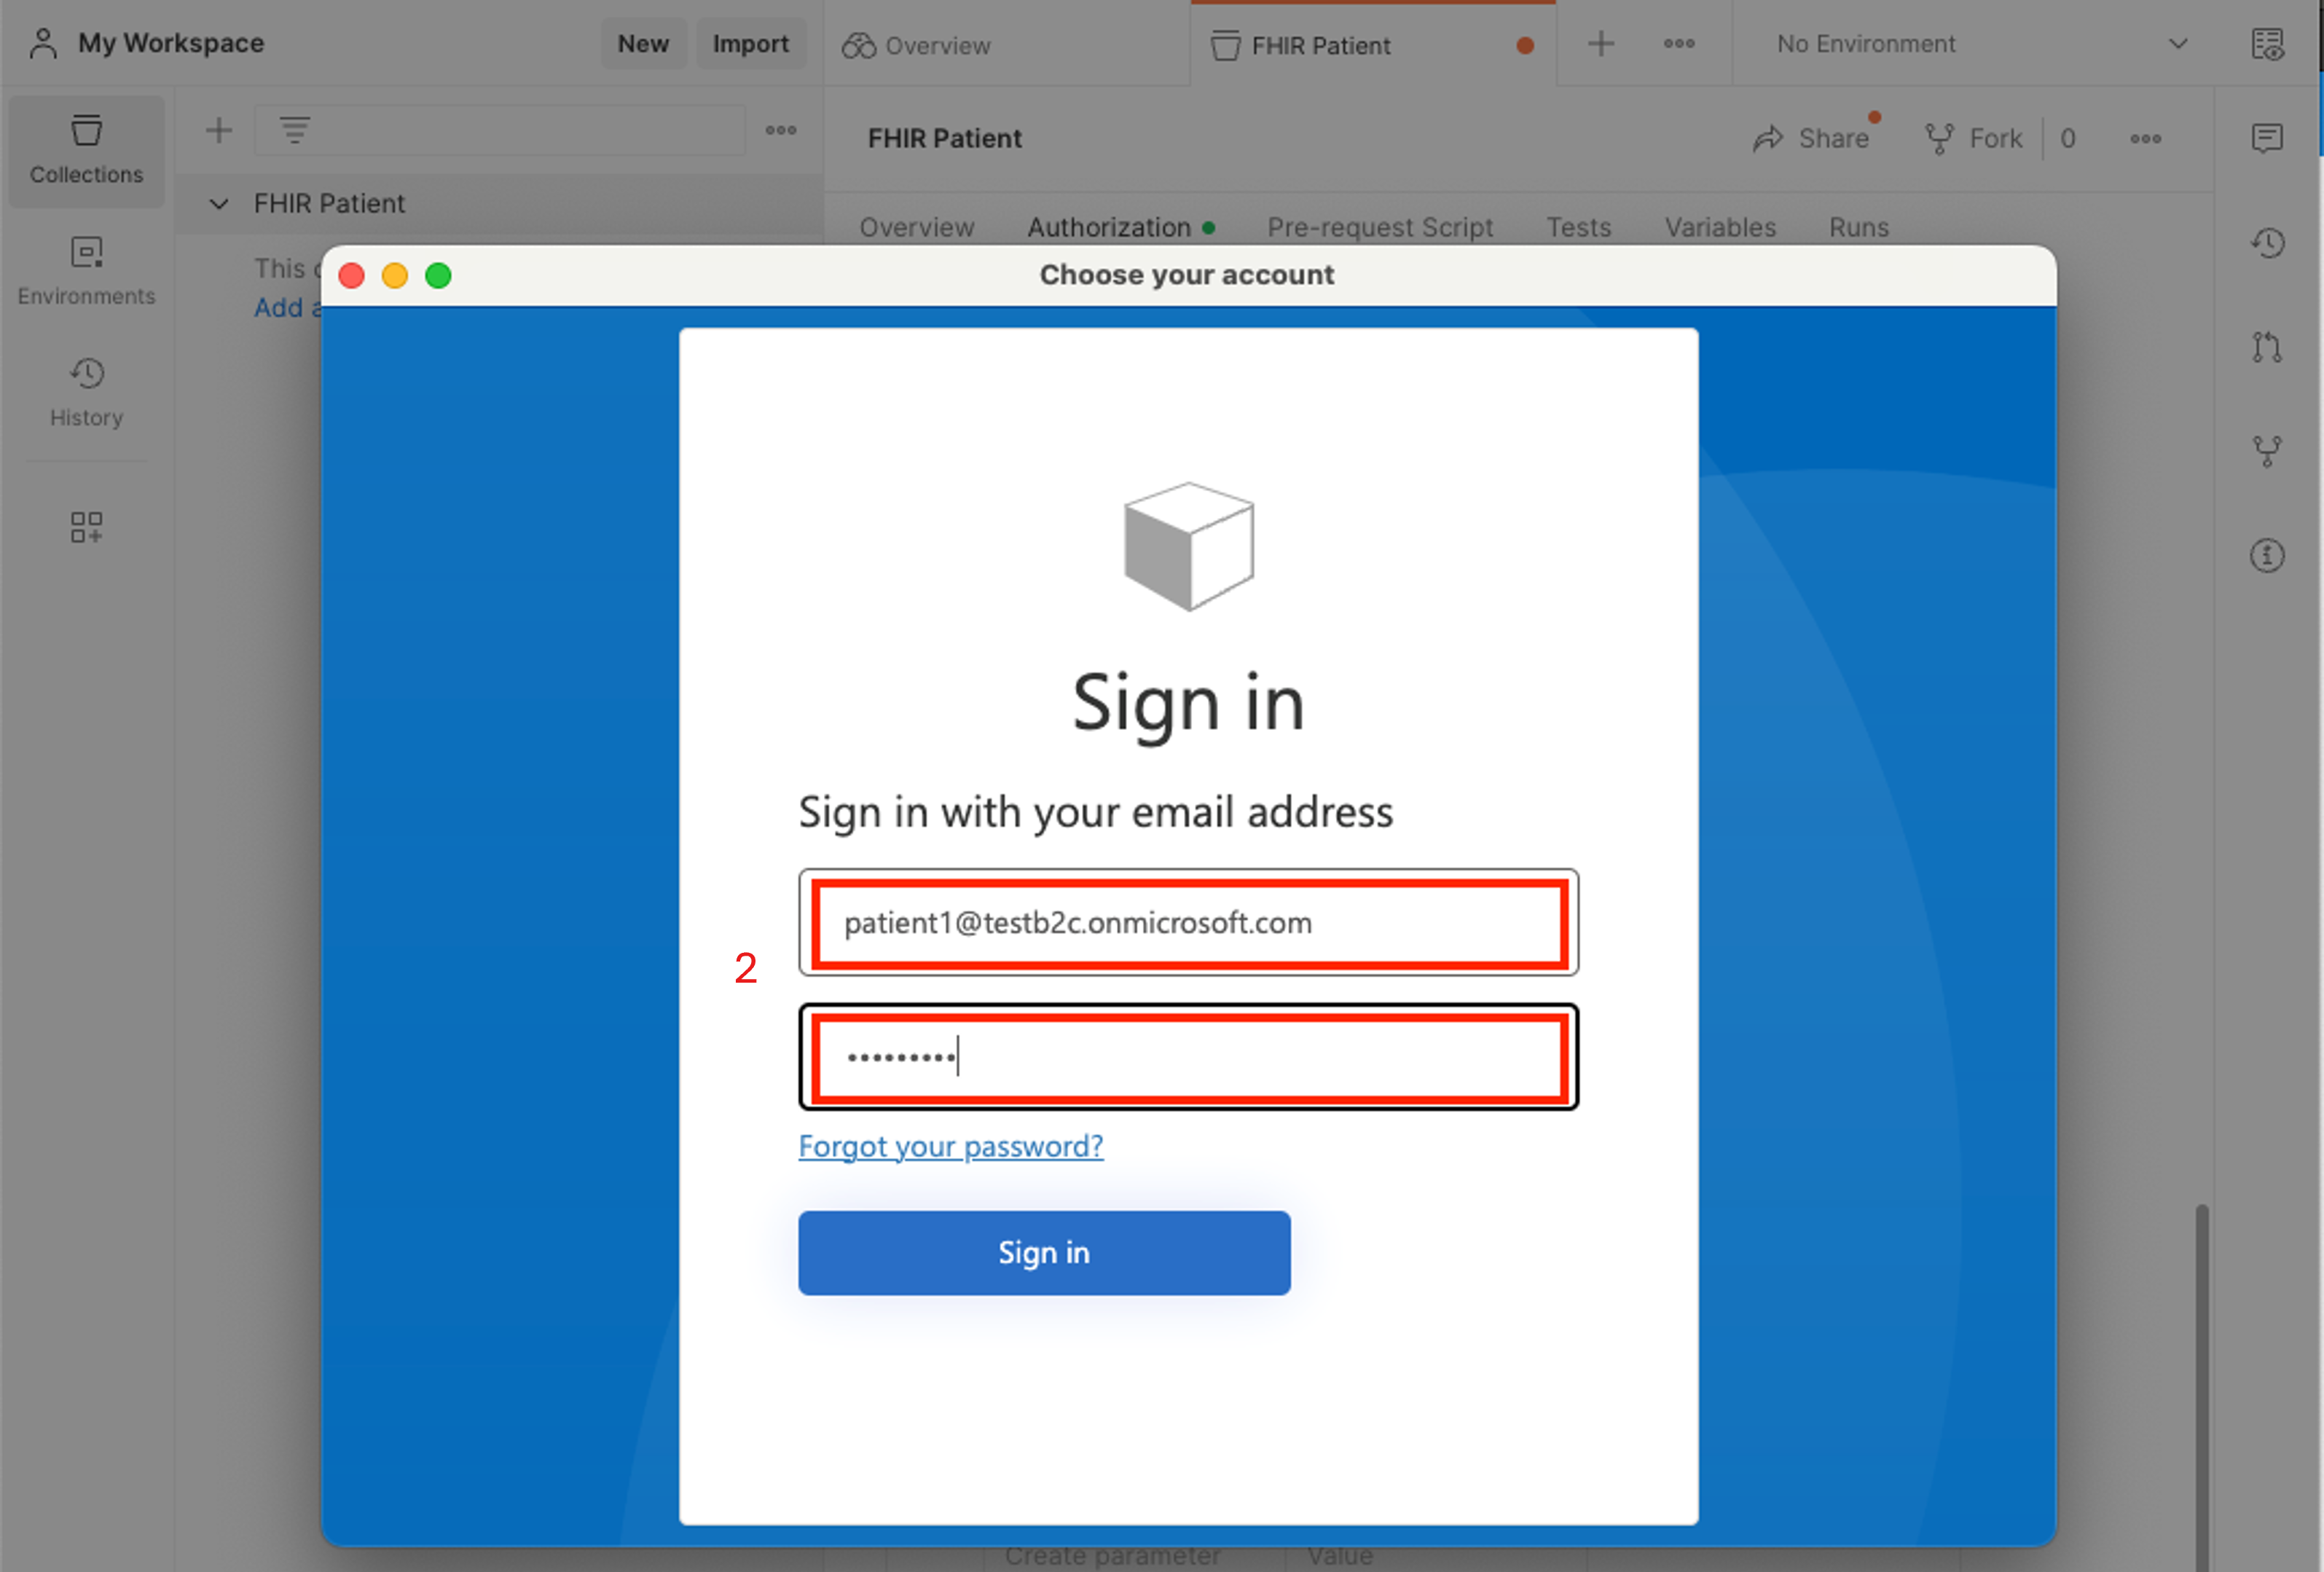
Task: Click the environment quick look icon
Action: coord(2268,44)
